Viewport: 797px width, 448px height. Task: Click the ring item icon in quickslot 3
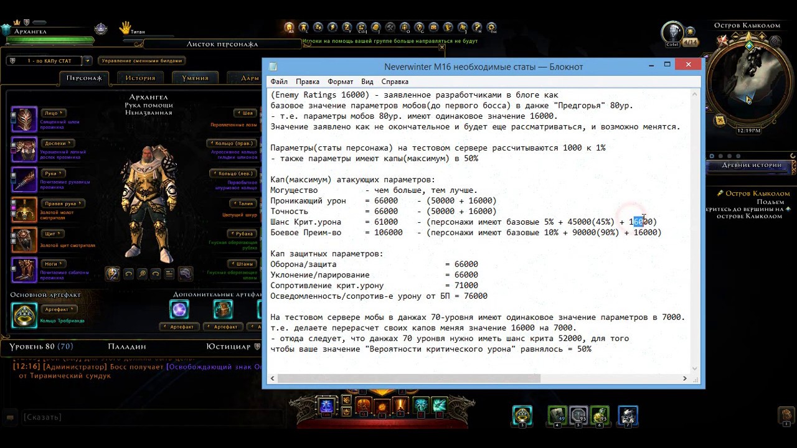pos(522,415)
